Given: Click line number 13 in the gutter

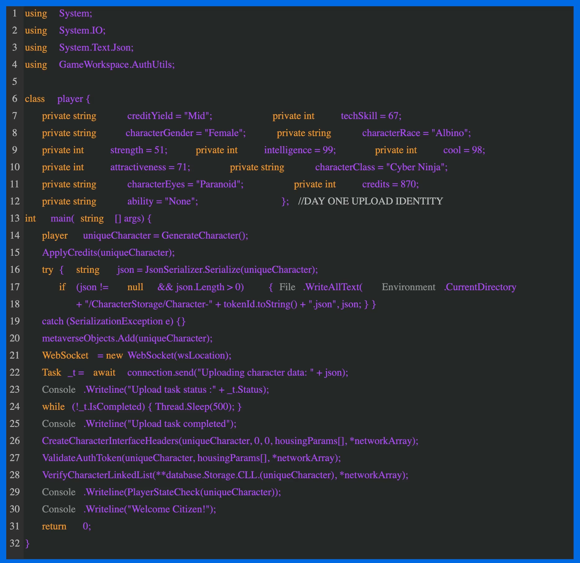Looking at the screenshot, I should (x=15, y=218).
